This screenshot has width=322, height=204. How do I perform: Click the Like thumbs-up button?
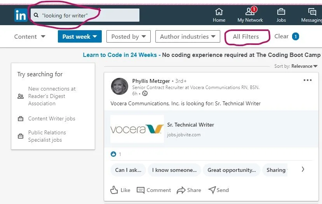pos(120,190)
